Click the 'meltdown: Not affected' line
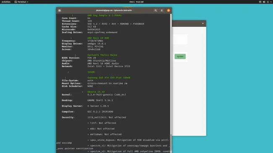This screenshot has width=273, height=153. (x=105, y=134)
